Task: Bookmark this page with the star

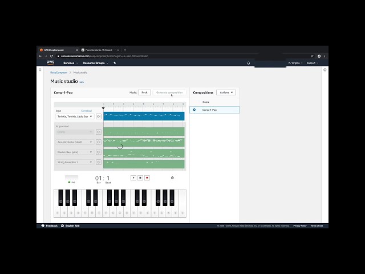Action: point(312,56)
